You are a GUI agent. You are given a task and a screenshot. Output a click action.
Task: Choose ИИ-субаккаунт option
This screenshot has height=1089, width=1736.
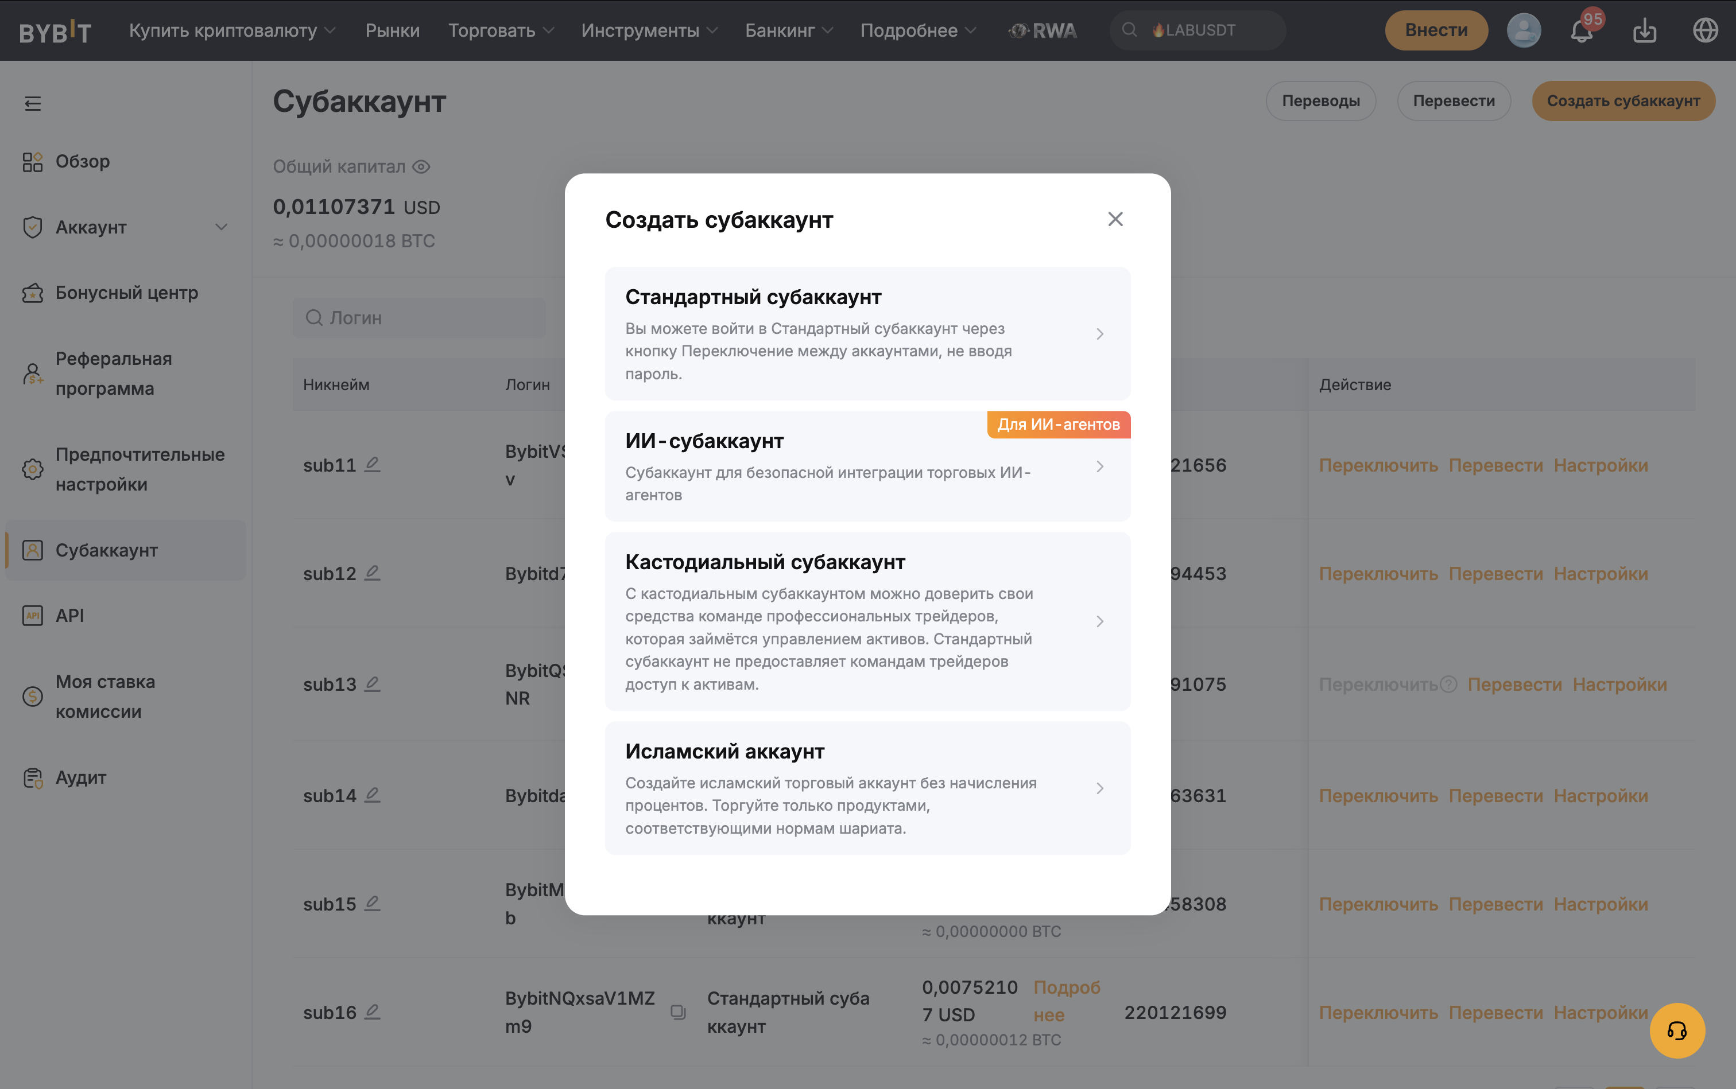coord(867,466)
